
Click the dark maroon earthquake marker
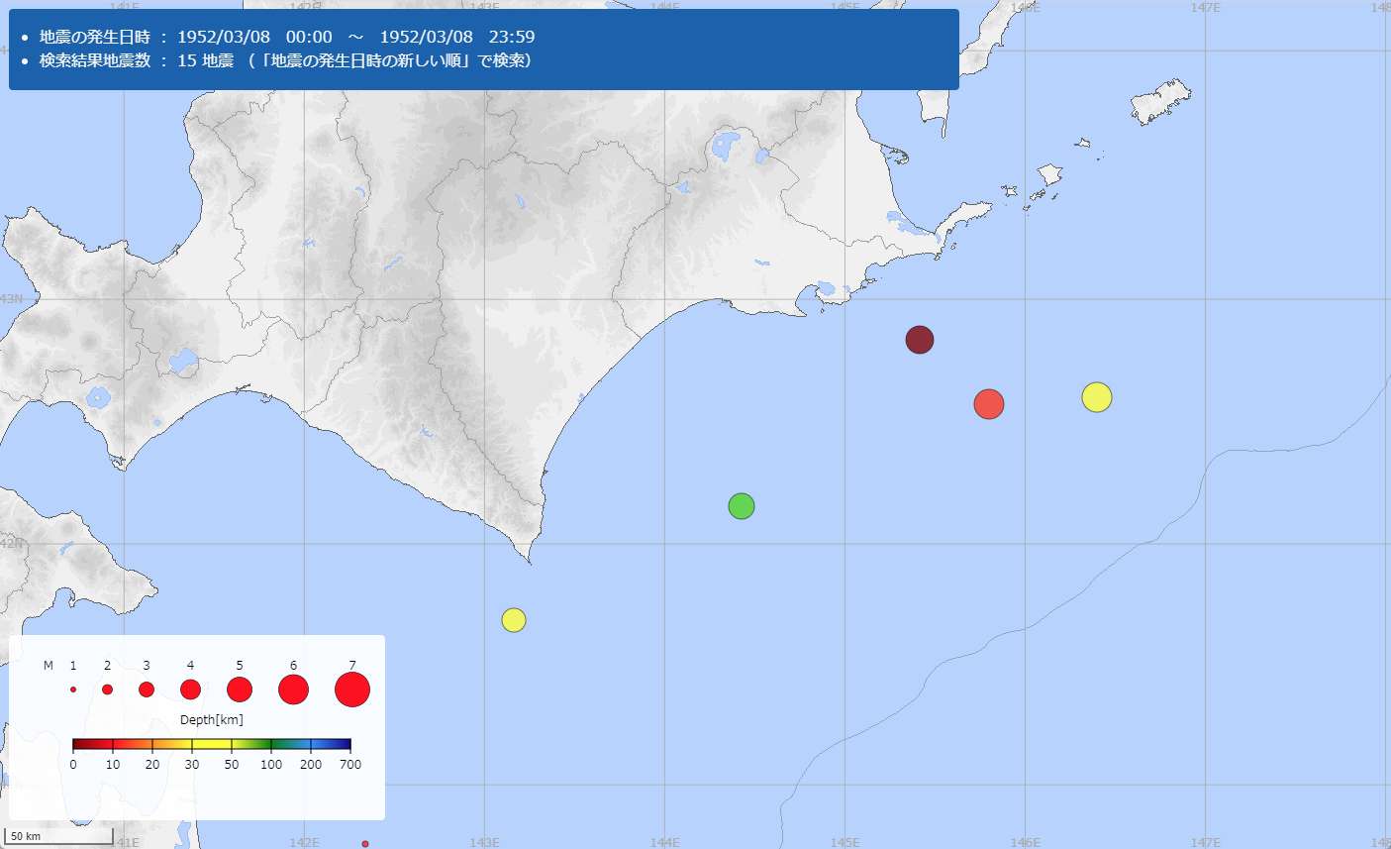click(920, 340)
